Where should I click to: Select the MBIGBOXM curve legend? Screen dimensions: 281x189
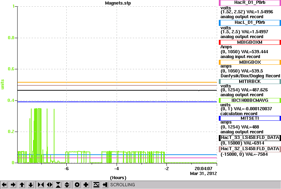click(250, 42)
